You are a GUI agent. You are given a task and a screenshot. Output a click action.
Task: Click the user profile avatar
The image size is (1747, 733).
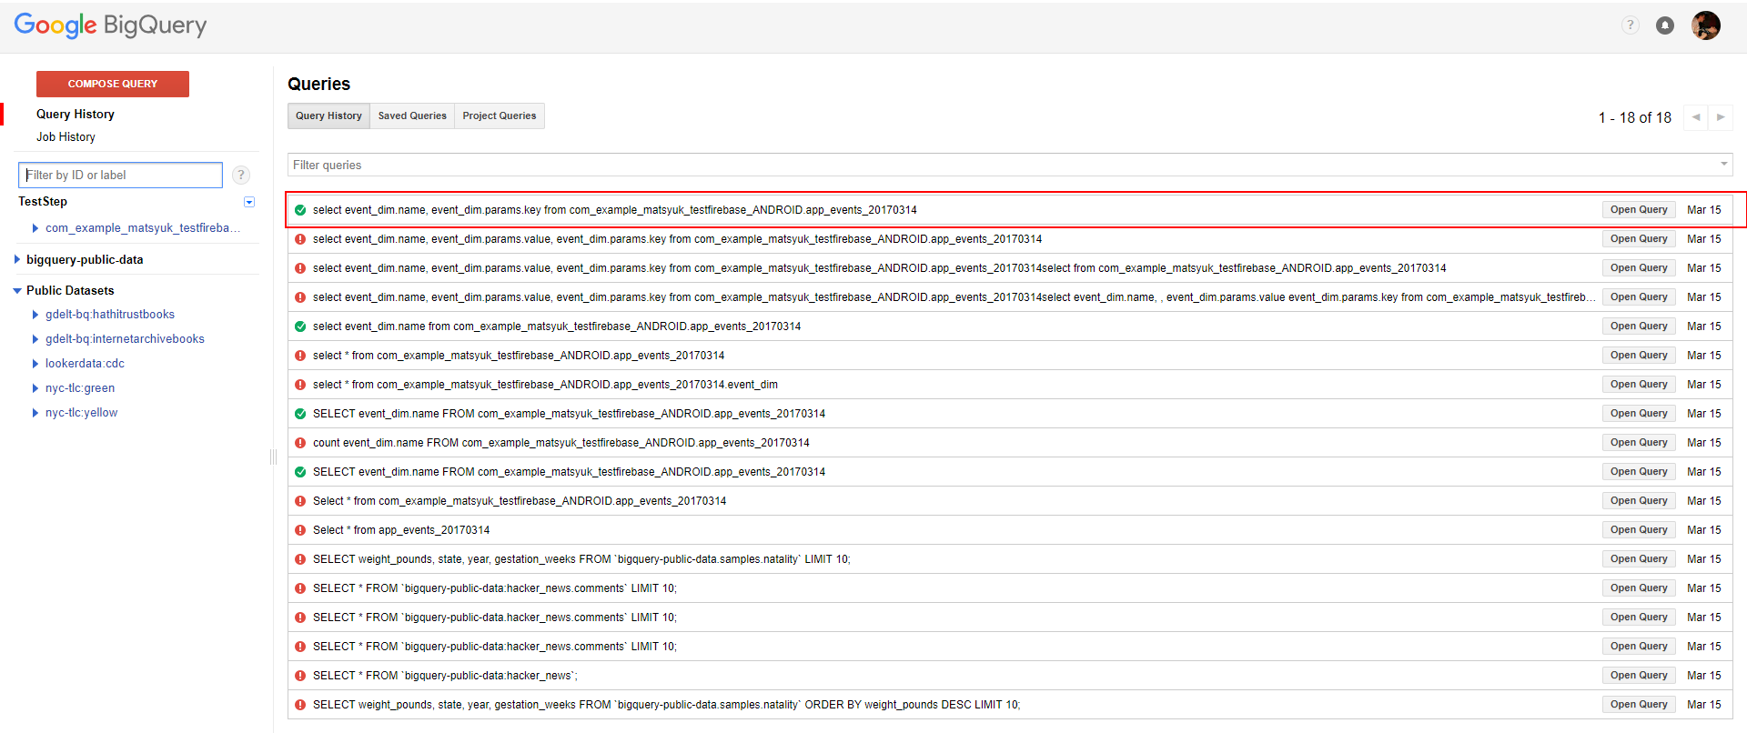[1705, 25]
